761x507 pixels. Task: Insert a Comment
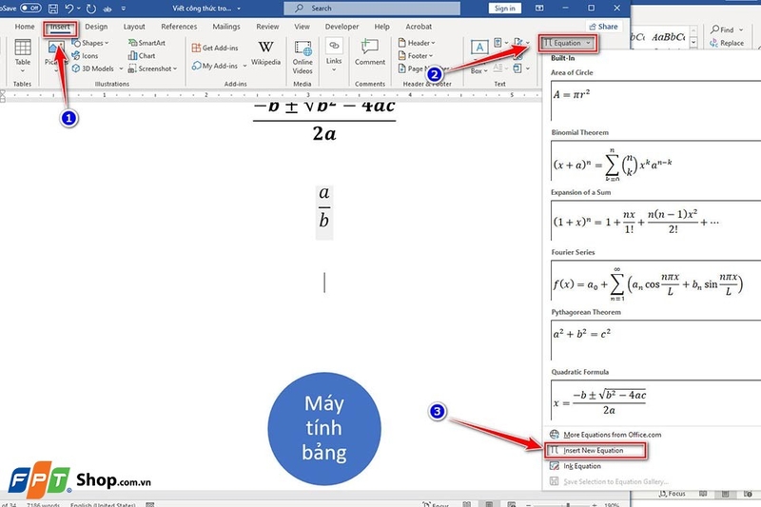[x=370, y=52]
